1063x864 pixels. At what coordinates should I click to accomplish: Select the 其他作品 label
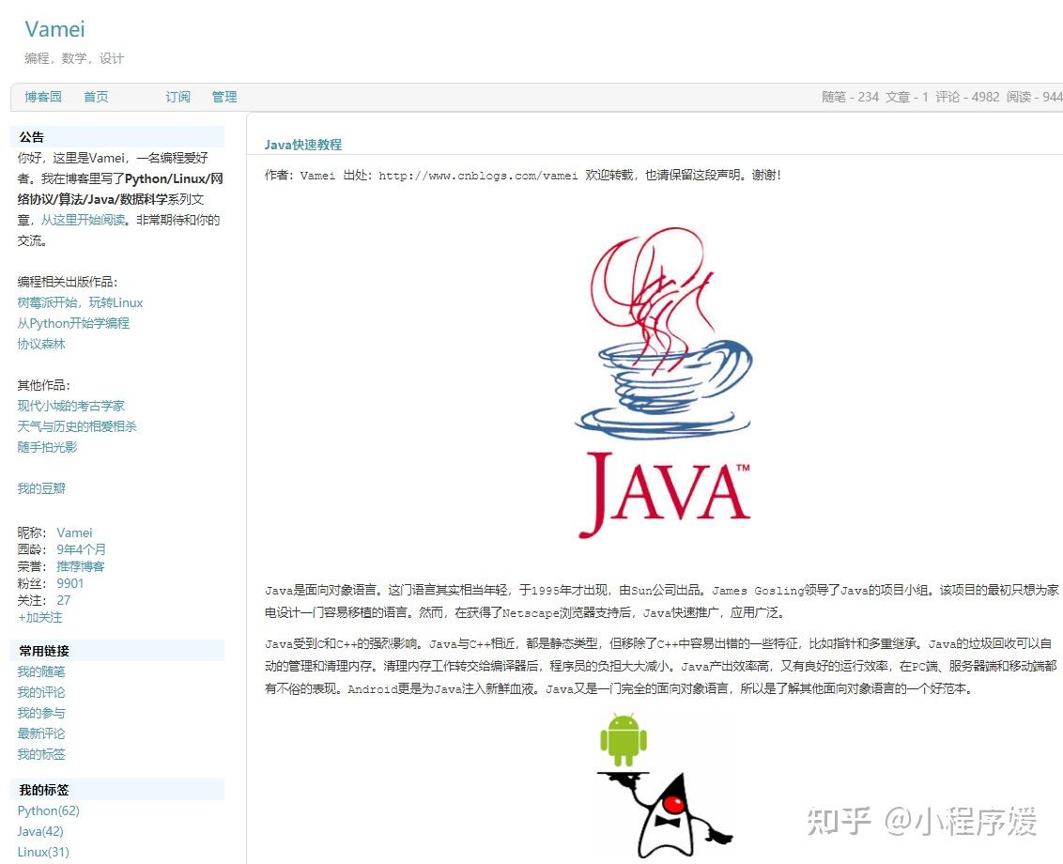[44, 385]
